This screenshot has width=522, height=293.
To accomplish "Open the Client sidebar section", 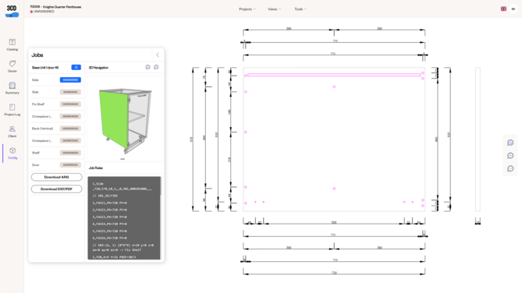I will [12, 132].
